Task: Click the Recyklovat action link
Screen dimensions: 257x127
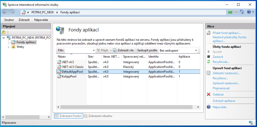Action: coord(221,62)
